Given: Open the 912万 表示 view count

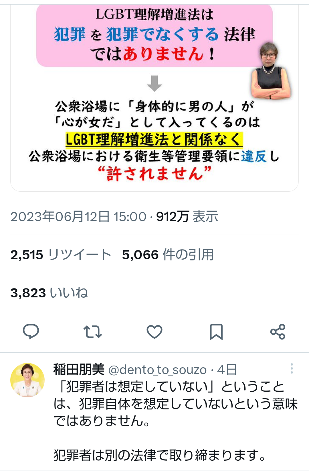Looking at the screenshot, I should coord(187,216).
